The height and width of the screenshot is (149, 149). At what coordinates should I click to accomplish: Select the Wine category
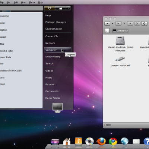[x=1, y=64]
